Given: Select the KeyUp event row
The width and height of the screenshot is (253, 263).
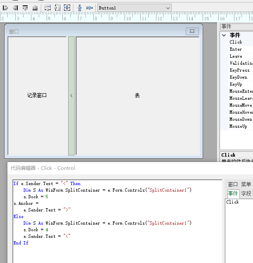Looking at the screenshot, I should coord(240,85).
